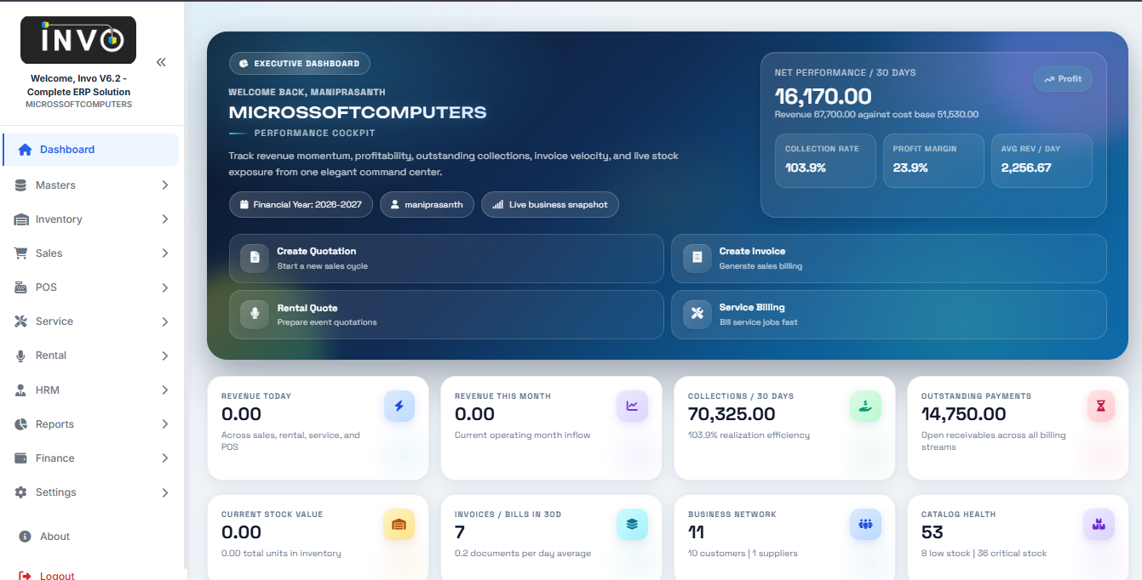Click the POS cash register icon

tap(20, 287)
